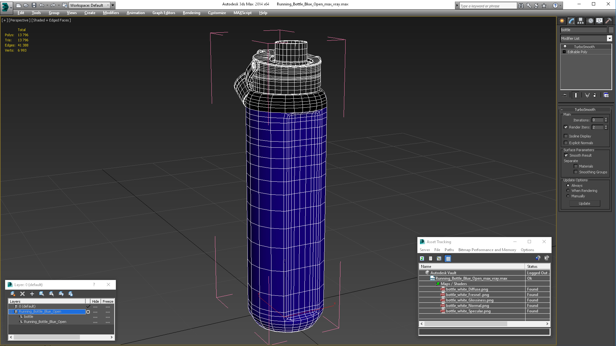The height and width of the screenshot is (346, 616).
Task: Open the Rendering menu
Action: 192,13
